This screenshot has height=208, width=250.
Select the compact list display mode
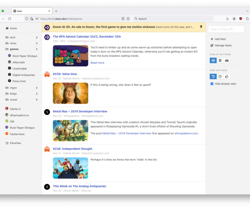220,60
